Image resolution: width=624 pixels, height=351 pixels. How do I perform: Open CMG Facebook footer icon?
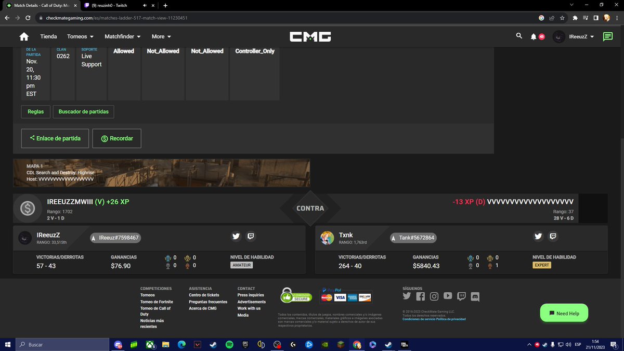pos(421,296)
